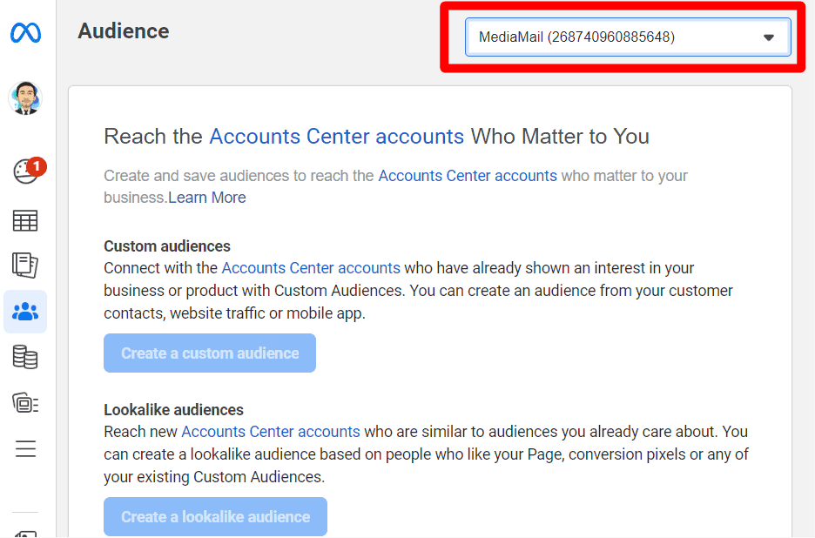Click Accounts Center accounts link under Custom audiences
This screenshot has width=815, height=538.
pos(311,268)
